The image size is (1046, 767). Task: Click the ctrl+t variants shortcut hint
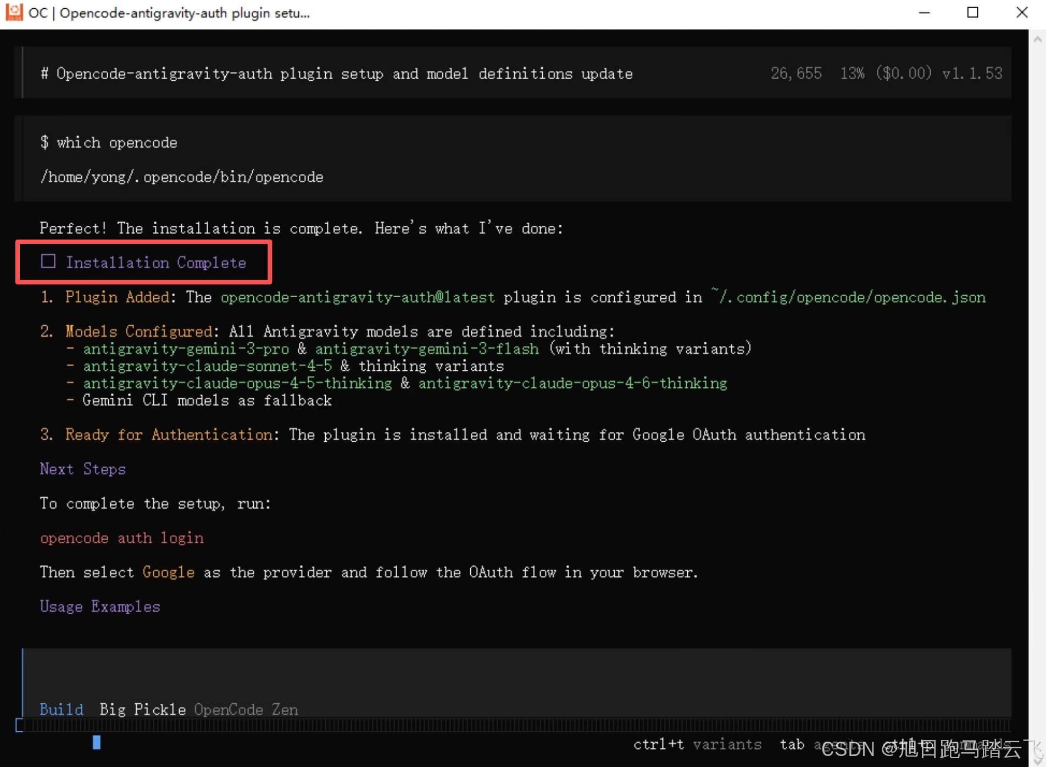(697, 744)
